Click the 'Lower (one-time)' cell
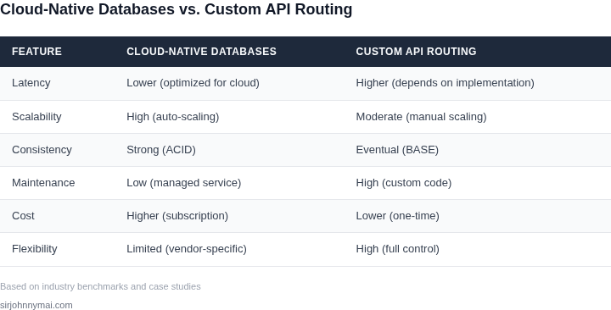611x310 pixels. coord(397,216)
